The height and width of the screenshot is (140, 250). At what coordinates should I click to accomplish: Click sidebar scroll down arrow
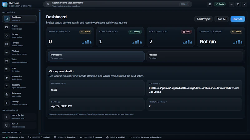40,133
